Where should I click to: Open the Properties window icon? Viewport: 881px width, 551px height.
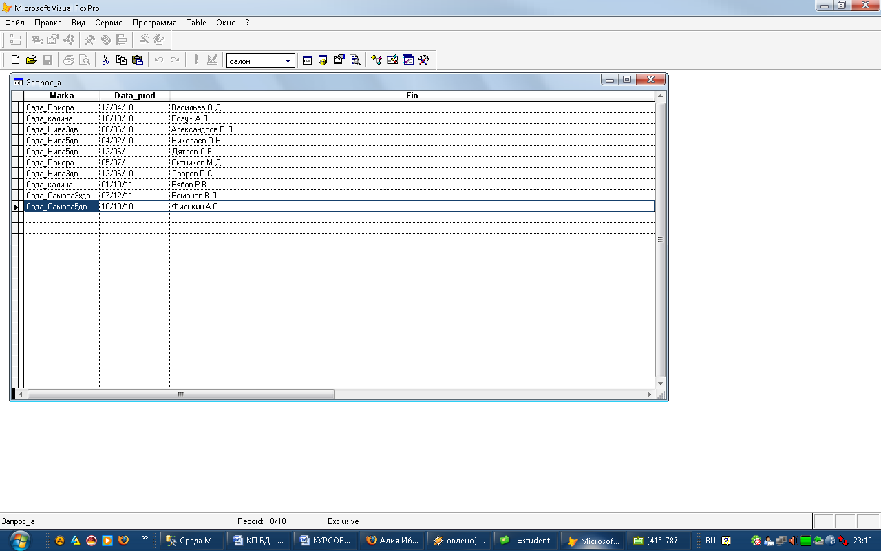click(x=339, y=61)
